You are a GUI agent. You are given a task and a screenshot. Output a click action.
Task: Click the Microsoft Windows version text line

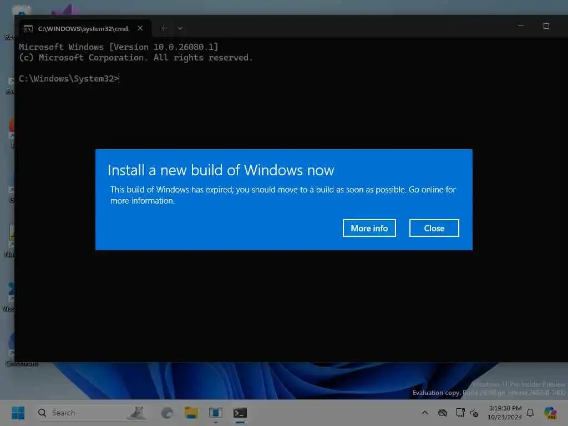[119, 47]
